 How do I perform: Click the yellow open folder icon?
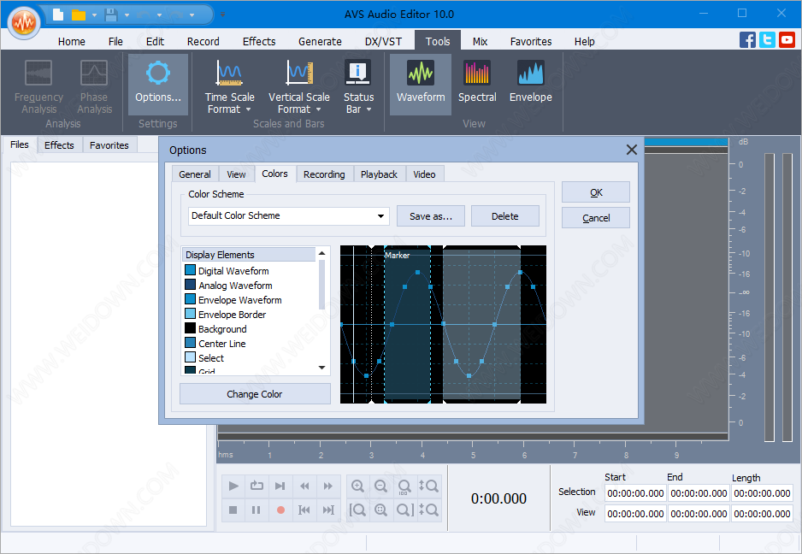tap(79, 15)
